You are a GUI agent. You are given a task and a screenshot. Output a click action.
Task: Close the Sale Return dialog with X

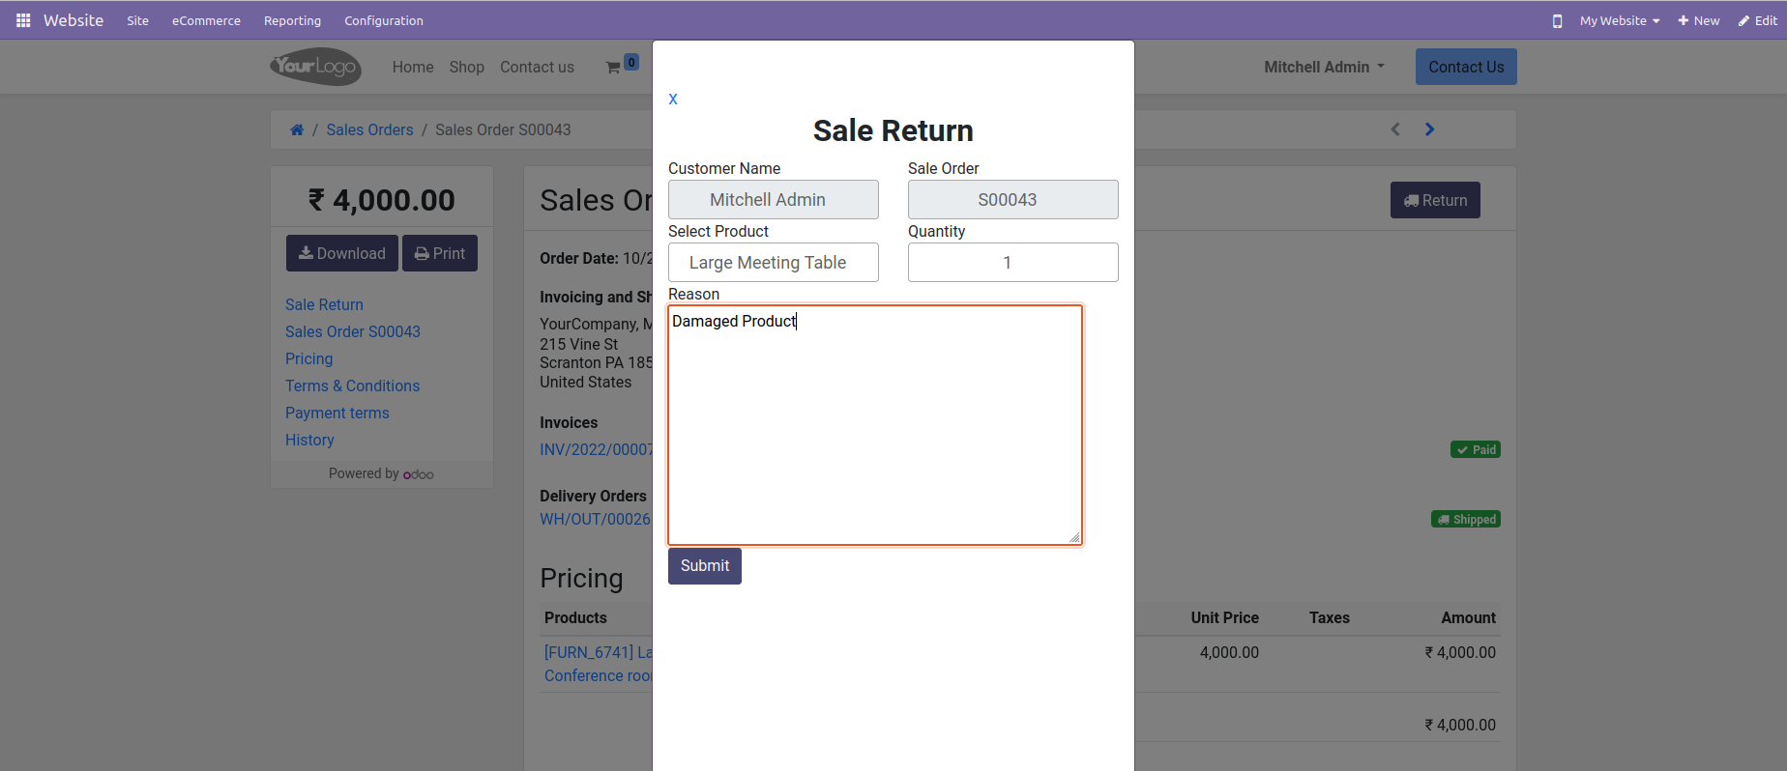[673, 99]
